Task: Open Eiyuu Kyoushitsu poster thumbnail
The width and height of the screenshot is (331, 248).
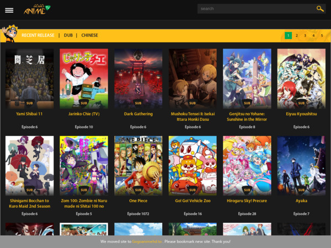Action: 301,79
